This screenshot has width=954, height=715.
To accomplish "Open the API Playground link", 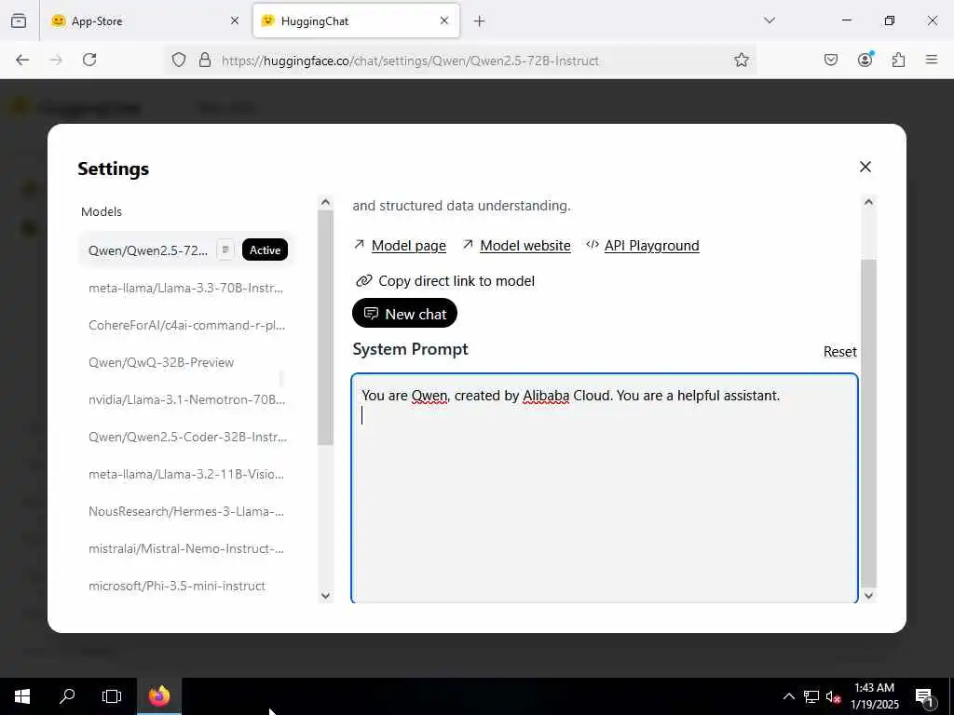I will [x=651, y=246].
